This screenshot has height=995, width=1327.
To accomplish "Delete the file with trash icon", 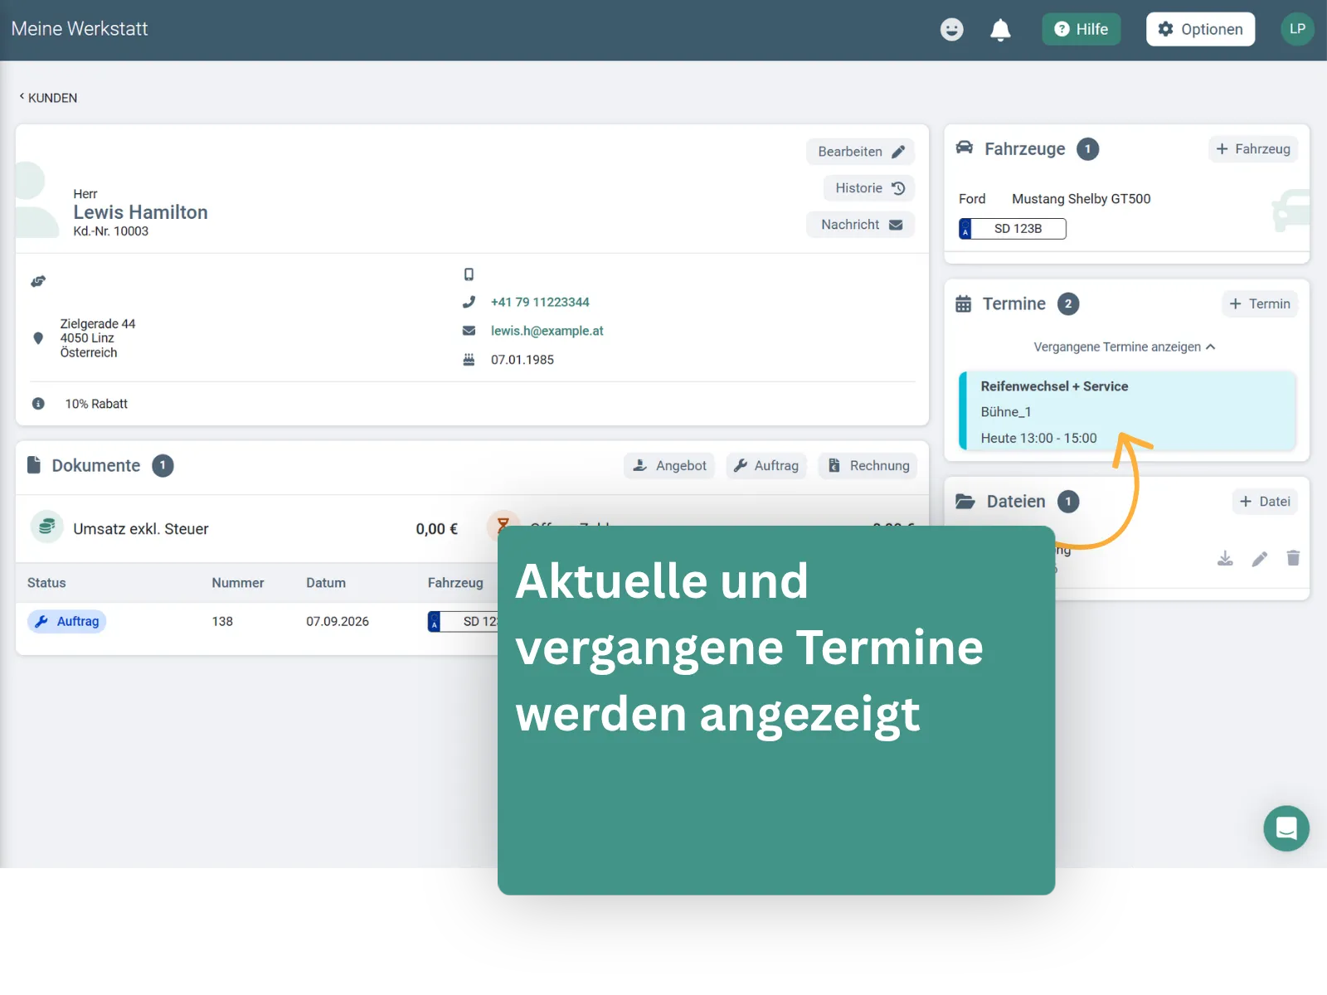I will point(1293,558).
